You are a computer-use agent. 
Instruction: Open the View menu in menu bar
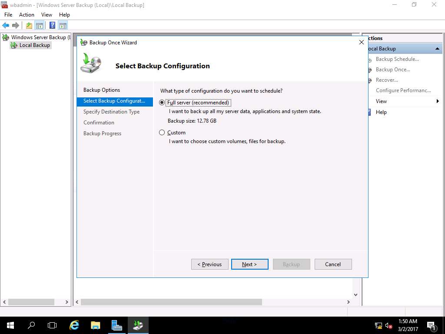tap(46, 15)
